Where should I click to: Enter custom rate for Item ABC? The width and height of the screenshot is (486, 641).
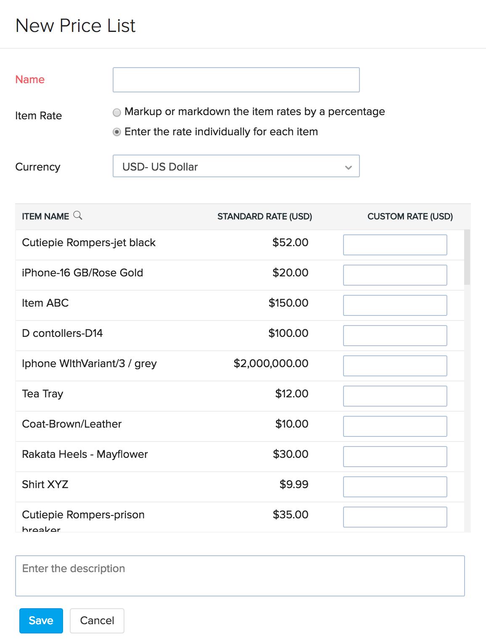(394, 305)
